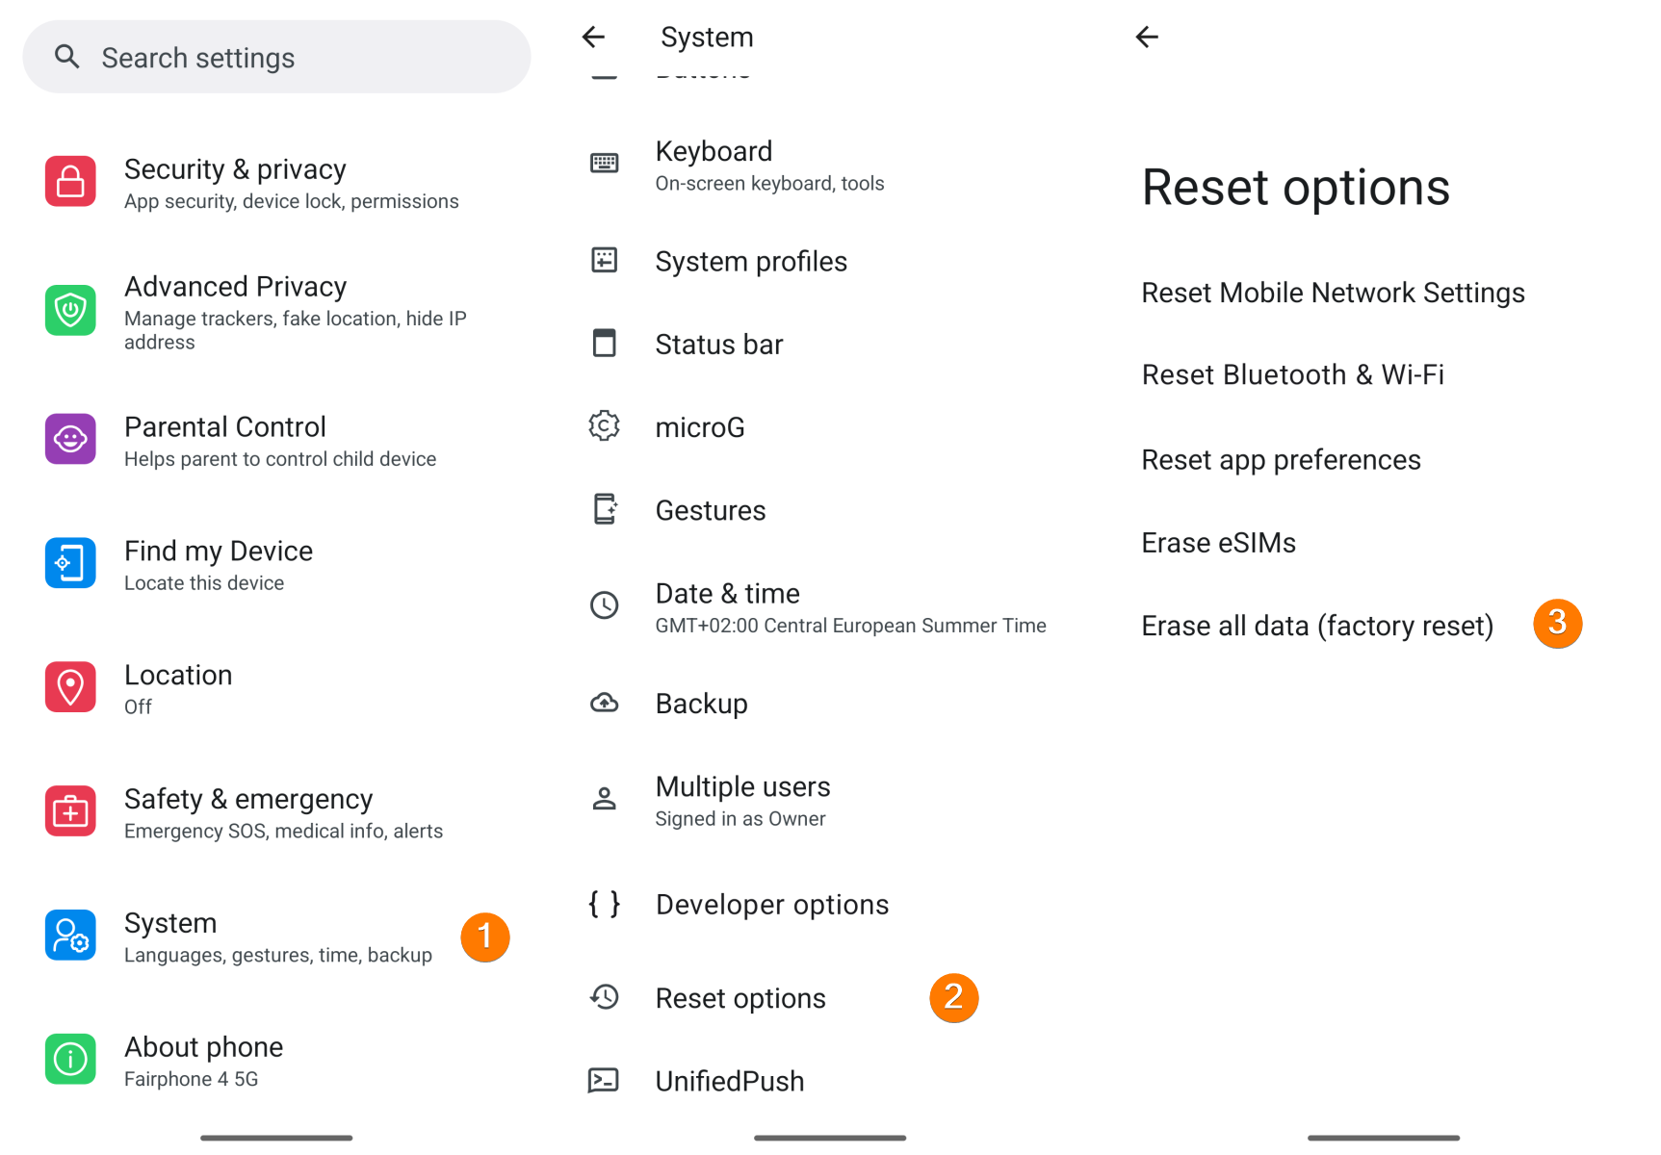Select Erase all data (factory reset)

tap(1316, 626)
